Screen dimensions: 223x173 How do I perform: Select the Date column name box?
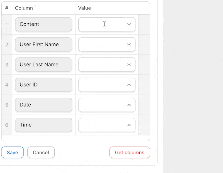(x=43, y=105)
